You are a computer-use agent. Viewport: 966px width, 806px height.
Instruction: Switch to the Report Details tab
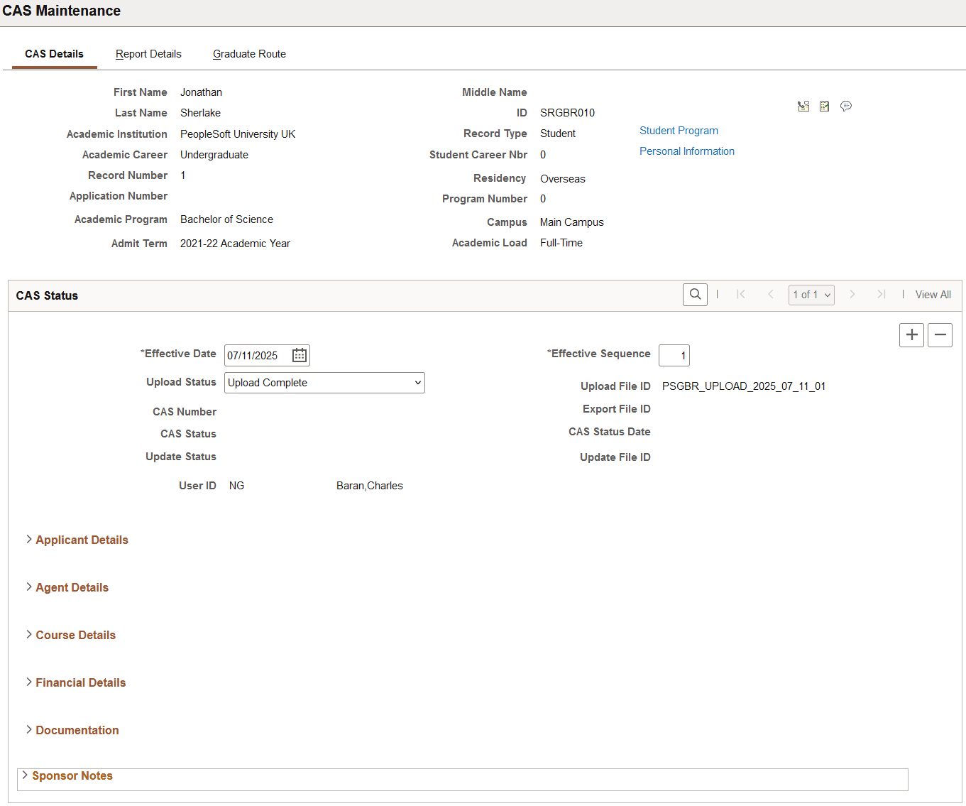coord(148,54)
